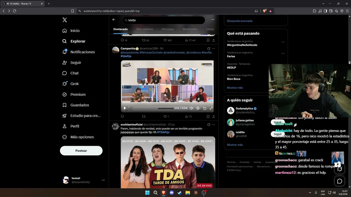The height and width of the screenshot is (197, 351).
Task: Open the Premium page
Action: coord(74,94)
